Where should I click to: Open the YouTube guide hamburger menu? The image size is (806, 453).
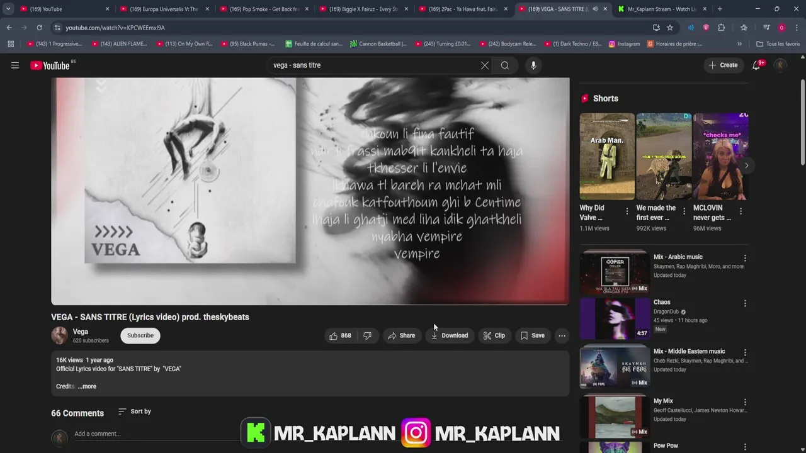[x=15, y=65]
